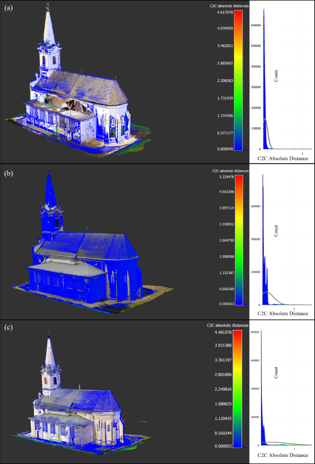Click the blue histogram peak in panel (a)
Screen dimensions: 315x464
pos(264,79)
